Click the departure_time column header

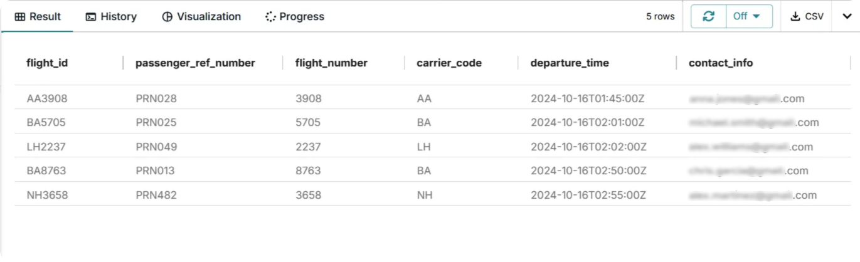coord(570,63)
